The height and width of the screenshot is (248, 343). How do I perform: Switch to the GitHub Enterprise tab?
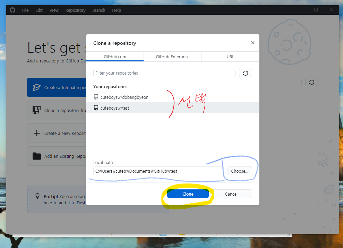[173, 57]
